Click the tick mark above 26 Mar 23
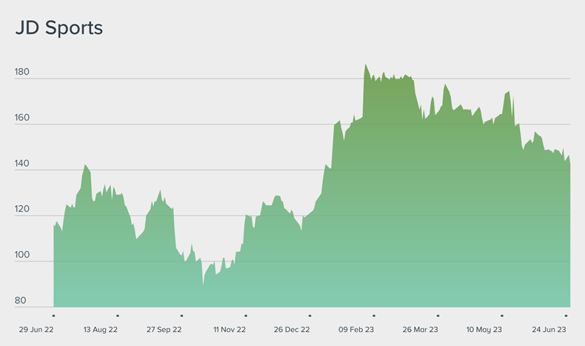The height and width of the screenshot is (346, 585). [x=438, y=316]
